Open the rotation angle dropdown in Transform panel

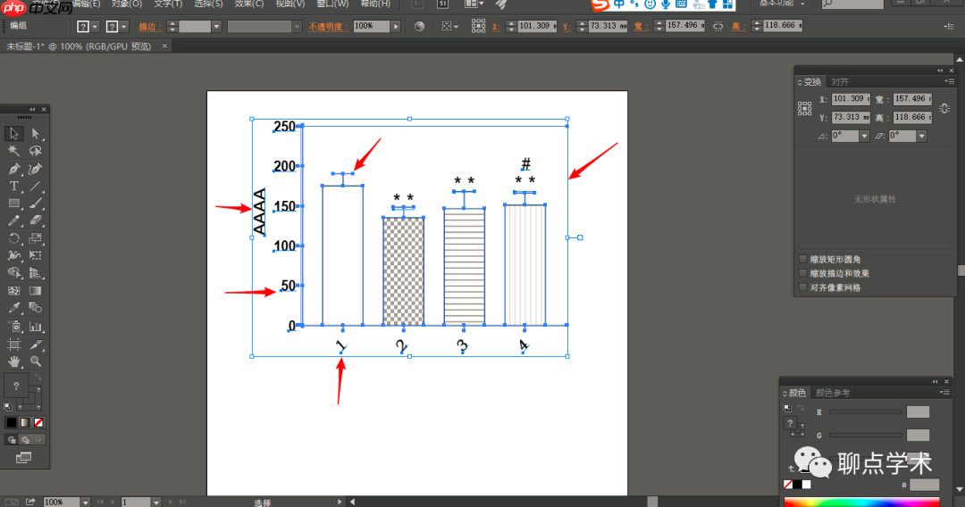[864, 136]
